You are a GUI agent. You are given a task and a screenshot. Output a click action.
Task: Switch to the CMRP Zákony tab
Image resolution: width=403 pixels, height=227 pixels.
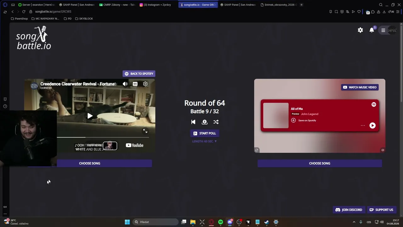click(117, 5)
